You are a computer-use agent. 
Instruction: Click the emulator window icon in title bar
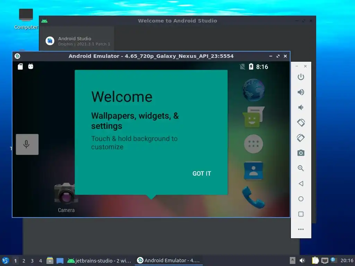tap(17, 56)
